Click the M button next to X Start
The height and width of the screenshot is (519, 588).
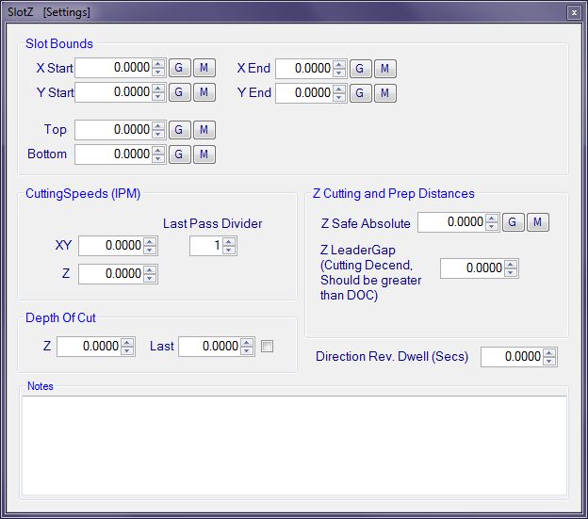[x=204, y=68]
